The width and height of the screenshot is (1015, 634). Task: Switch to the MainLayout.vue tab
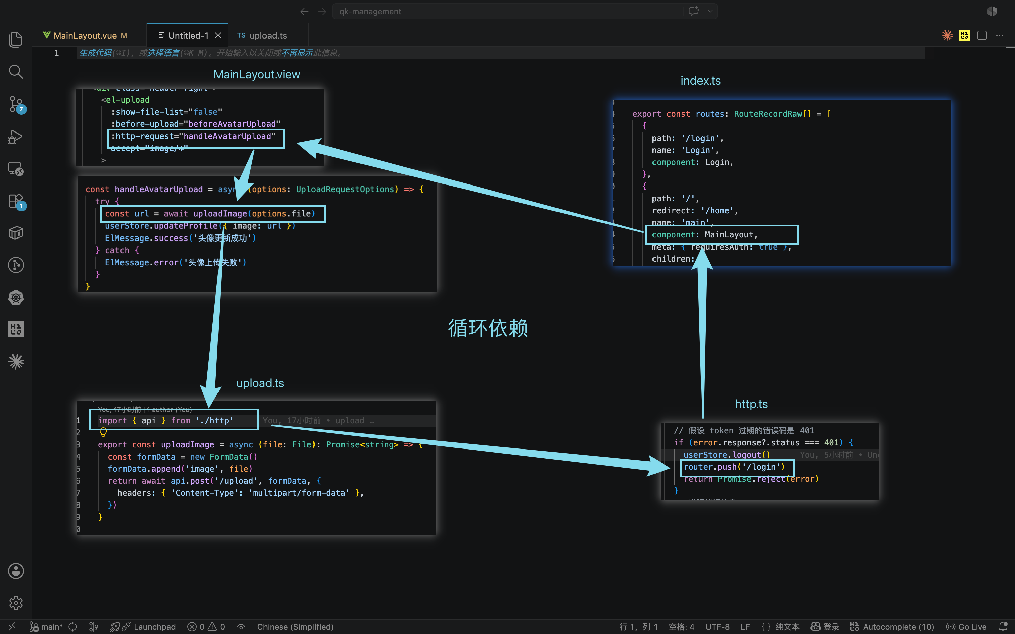[85, 35]
